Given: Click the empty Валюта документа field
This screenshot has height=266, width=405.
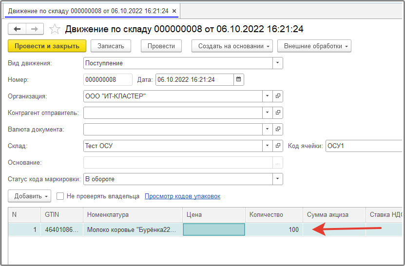Looking at the screenshot, I should (173, 129).
